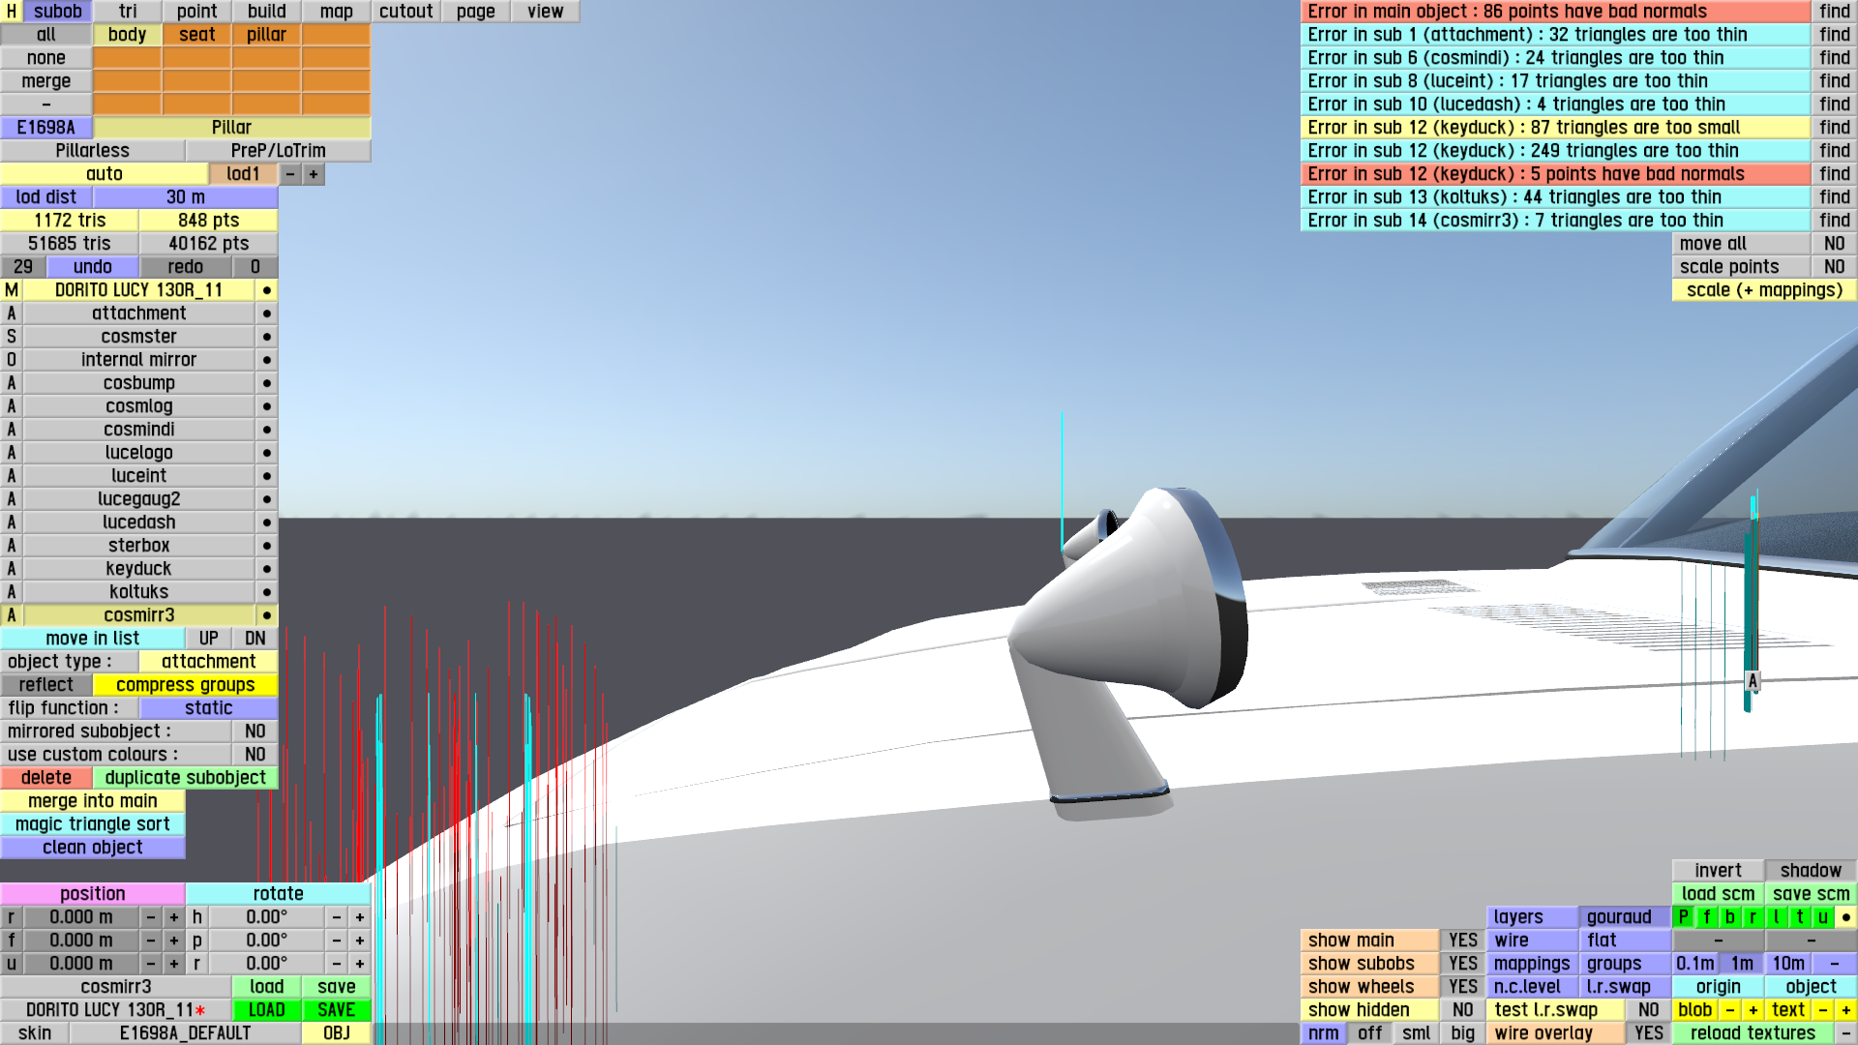Select the lucedash subobject in list
1858x1045 pixels.
click(138, 522)
